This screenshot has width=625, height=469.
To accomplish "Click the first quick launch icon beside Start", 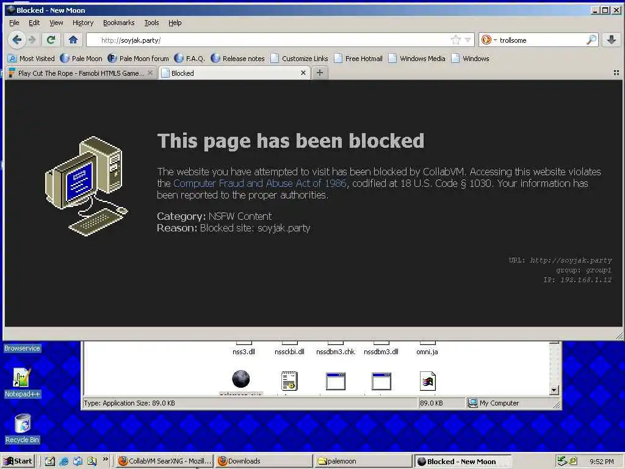I will (50, 462).
